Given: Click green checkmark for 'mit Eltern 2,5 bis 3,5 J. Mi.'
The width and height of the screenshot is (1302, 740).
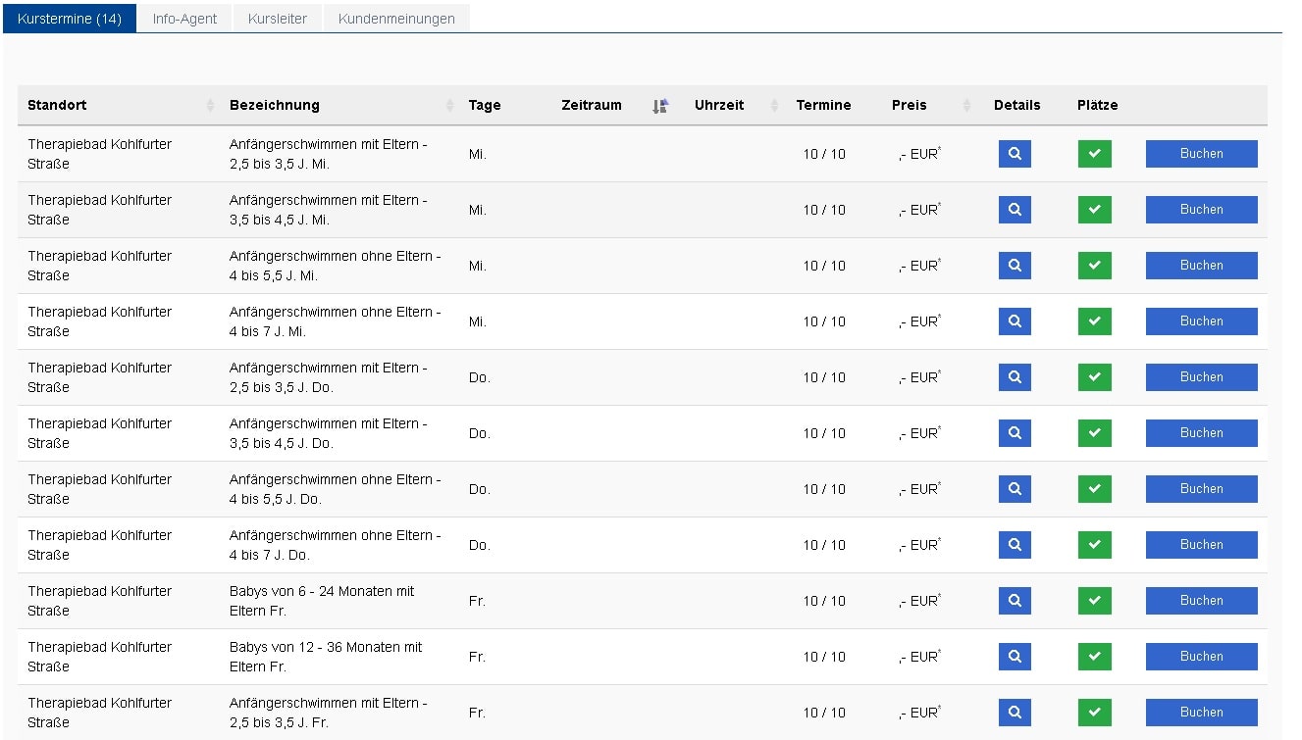Looking at the screenshot, I should pyautogui.click(x=1094, y=154).
